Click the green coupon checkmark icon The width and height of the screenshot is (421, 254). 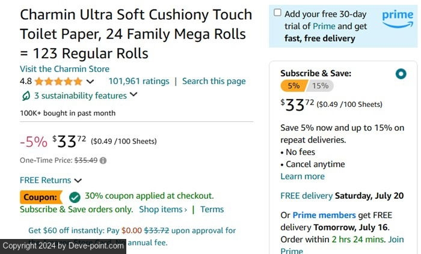tap(75, 197)
